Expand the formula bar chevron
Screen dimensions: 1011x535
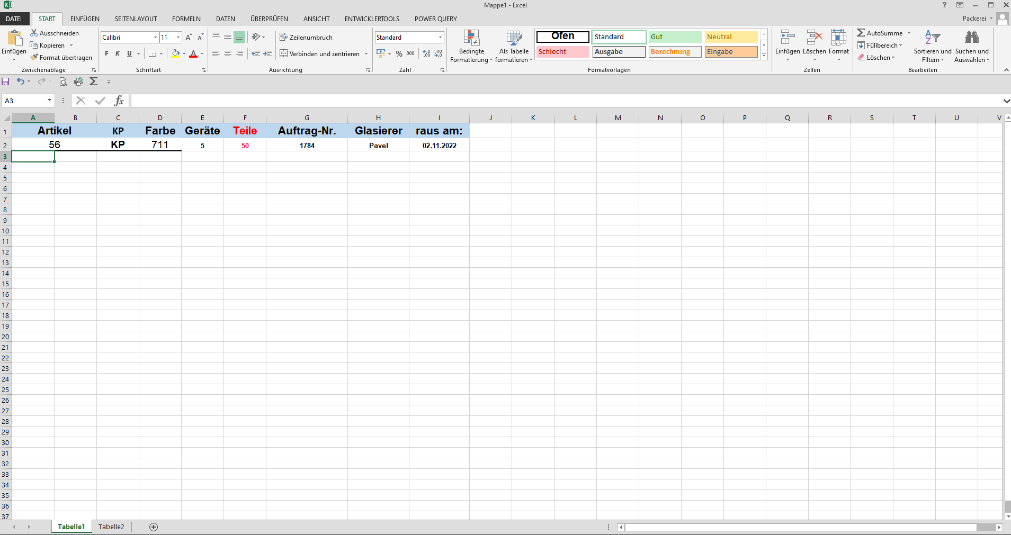1006,101
